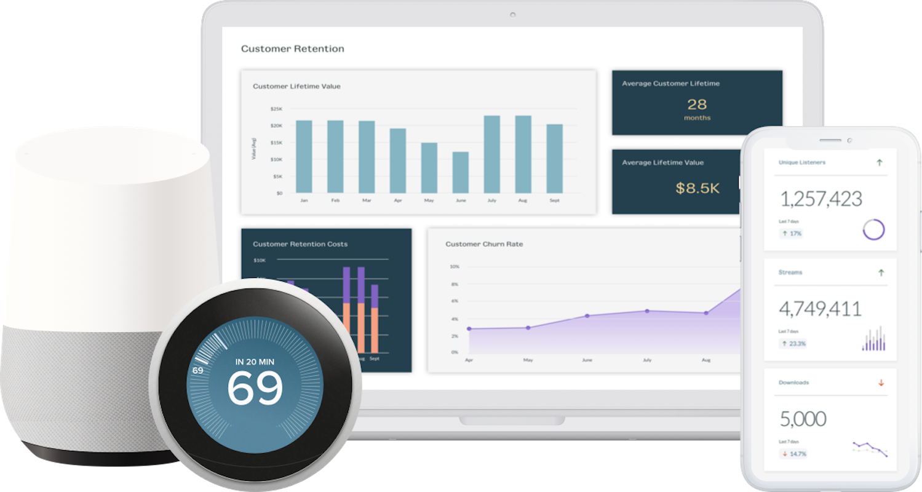Click the Mar bar in Lifetime Value chart
Viewport: 922px width, 492px height.
[367, 157]
